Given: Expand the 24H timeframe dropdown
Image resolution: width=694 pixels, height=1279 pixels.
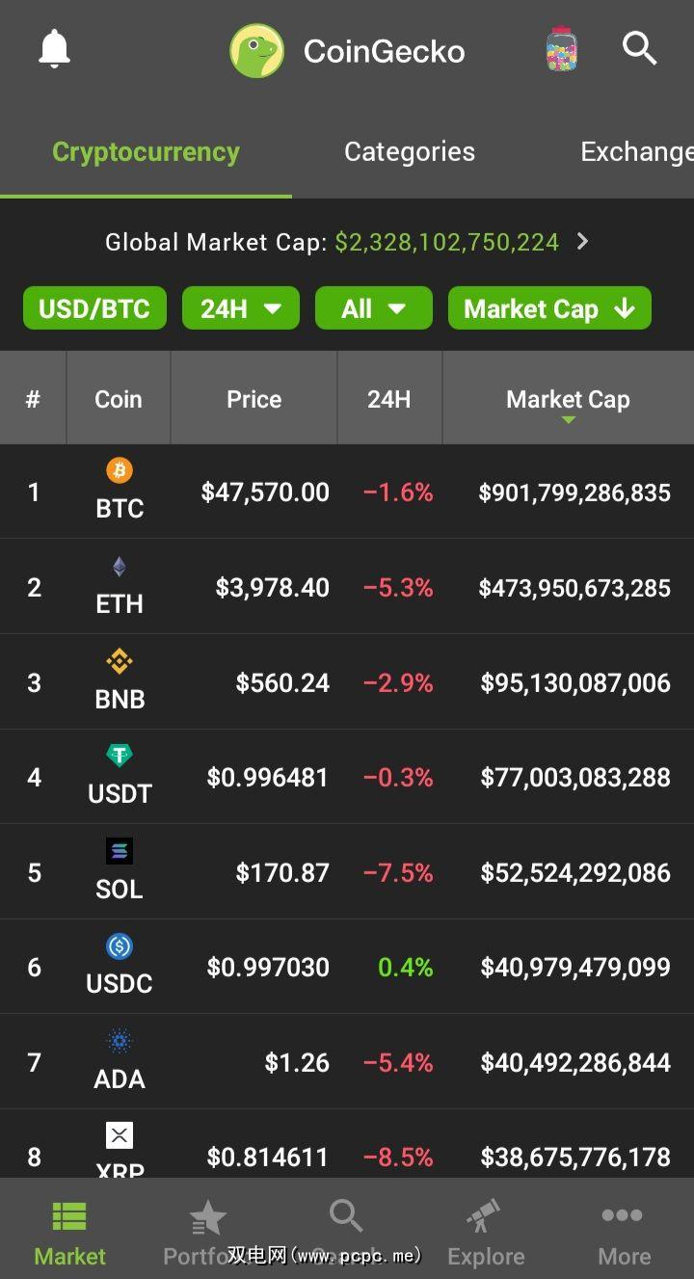Looking at the screenshot, I should [x=241, y=308].
